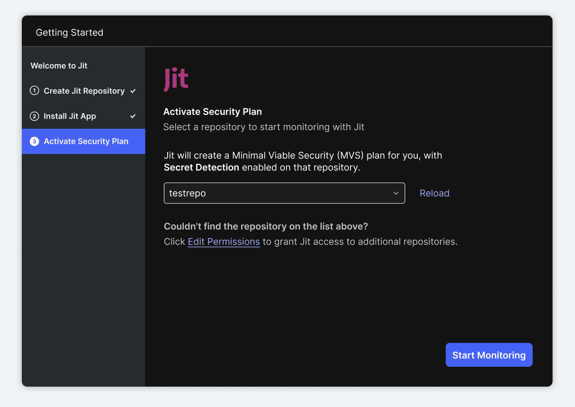This screenshot has width=575, height=407.
Task: Click 'Select a repository to start monitoring' text
Action: 264,127
